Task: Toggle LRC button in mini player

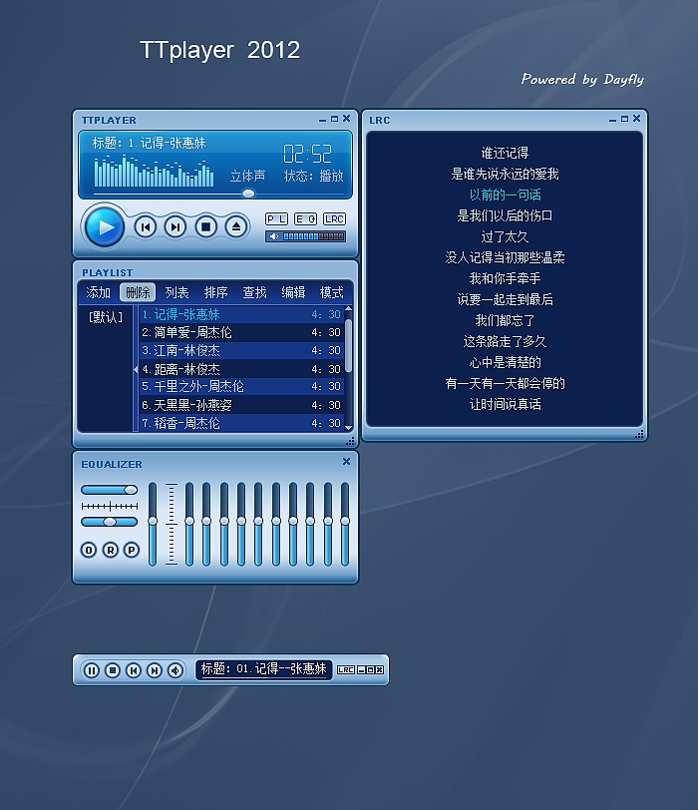Action: point(345,670)
